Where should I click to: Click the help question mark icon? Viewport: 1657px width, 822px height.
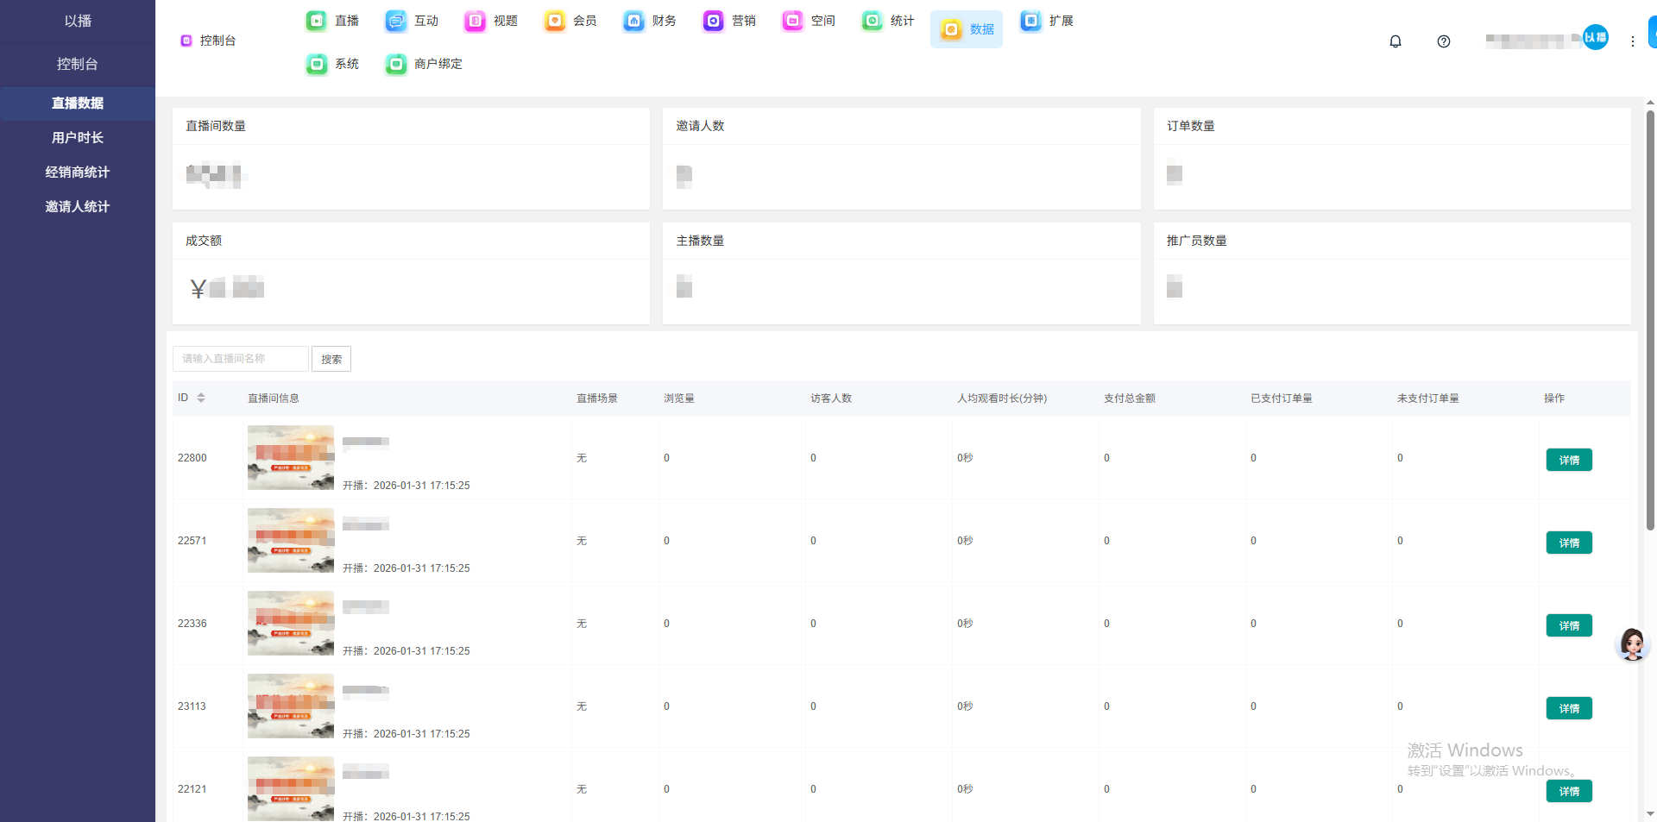[1443, 41]
